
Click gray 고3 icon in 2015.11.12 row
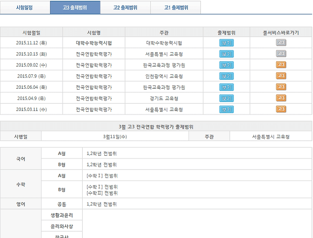click(x=281, y=43)
